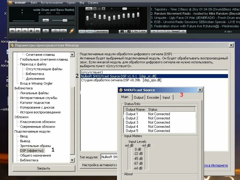The image size is (240, 180).
Task: Toggle shuffle mode button
Action: click(x=55, y=31)
